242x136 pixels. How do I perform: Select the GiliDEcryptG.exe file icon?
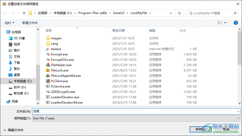(48, 92)
